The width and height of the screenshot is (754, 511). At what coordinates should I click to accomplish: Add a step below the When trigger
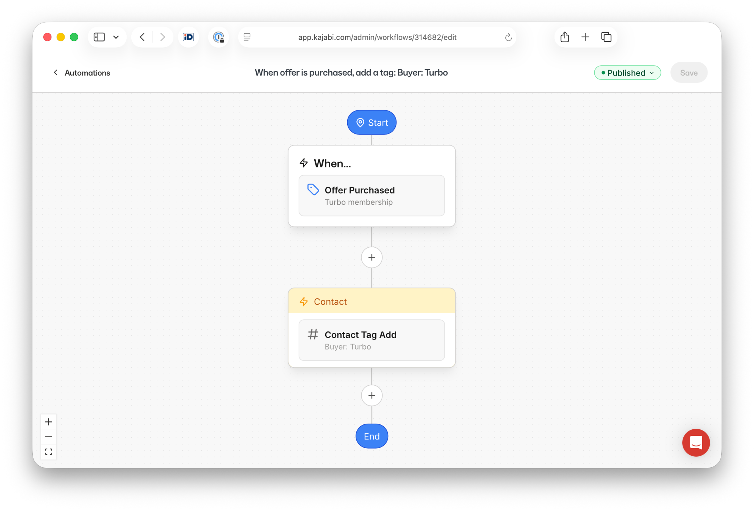tap(371, 257)
